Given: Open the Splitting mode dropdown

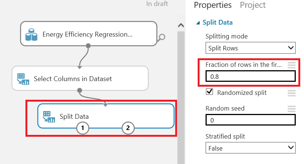Looking at the screenshot, I should point(250,48).
